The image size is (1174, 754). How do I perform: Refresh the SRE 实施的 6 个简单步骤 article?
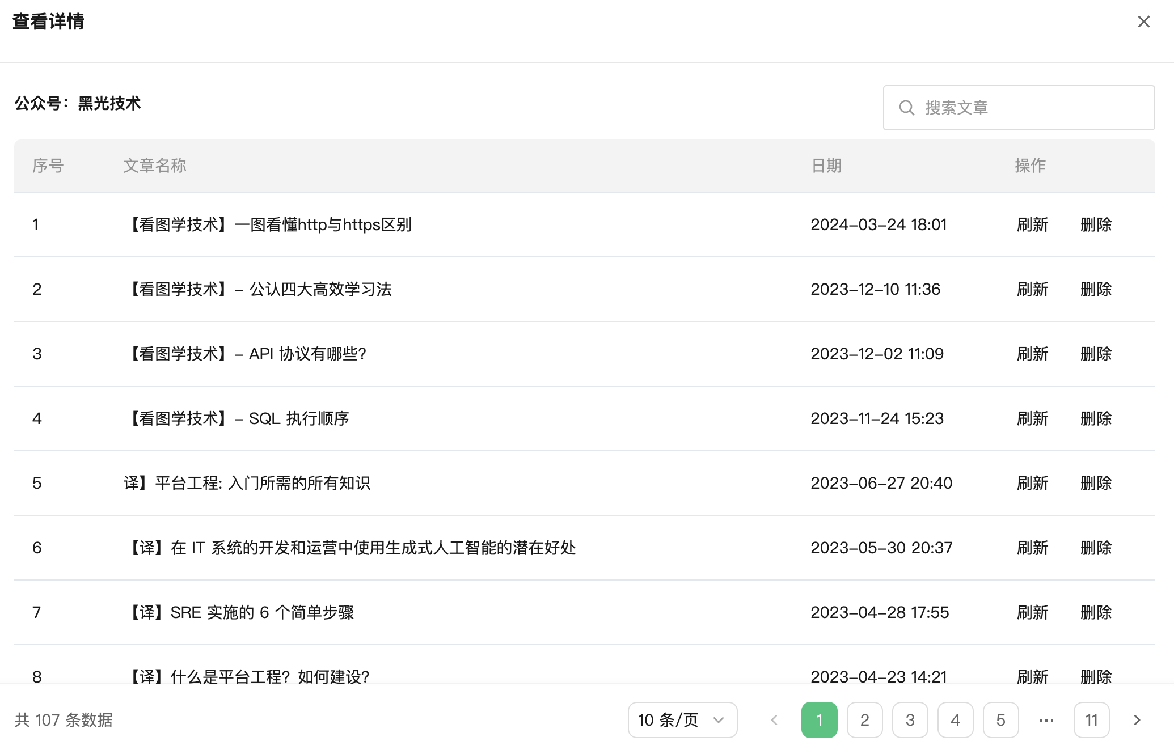coord(1033,612)
